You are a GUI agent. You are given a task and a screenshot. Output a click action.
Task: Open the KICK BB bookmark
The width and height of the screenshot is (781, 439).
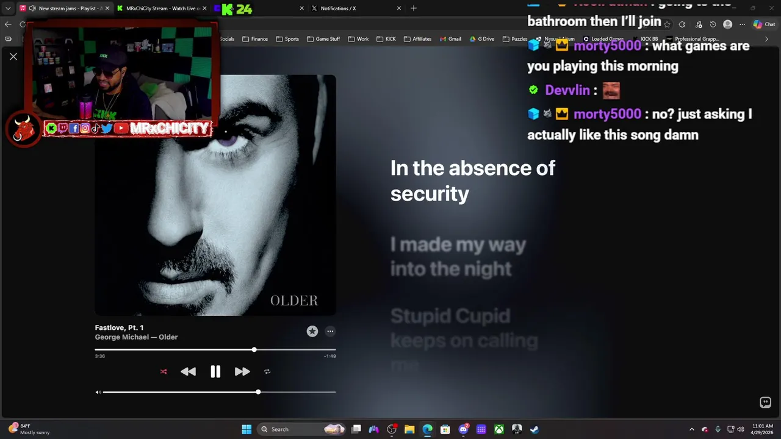[644, 39]
